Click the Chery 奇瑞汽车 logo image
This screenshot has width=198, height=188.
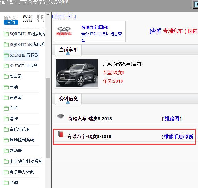[x=64, y=31]
